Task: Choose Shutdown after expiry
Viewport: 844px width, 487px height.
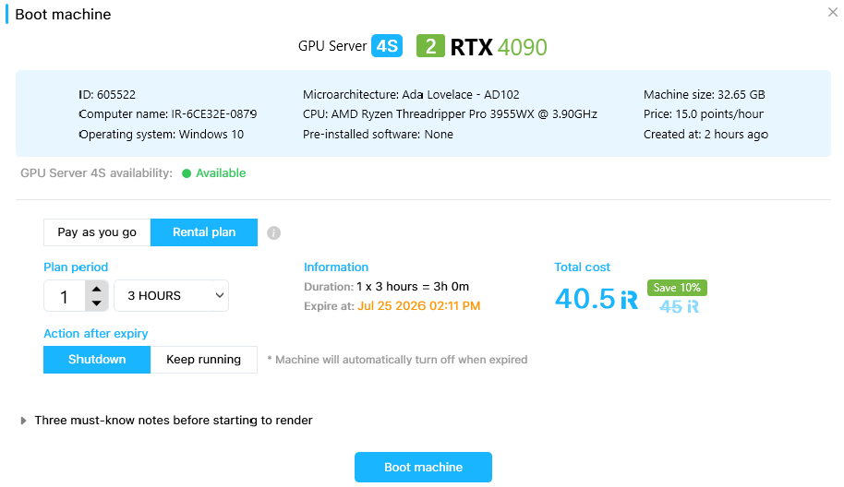Action: tap(97, 360)
